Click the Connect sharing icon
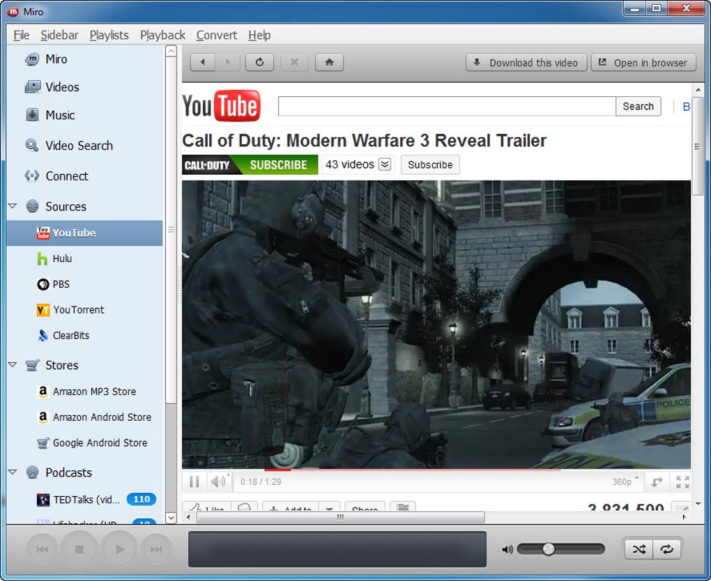 (x=32, y=176)
